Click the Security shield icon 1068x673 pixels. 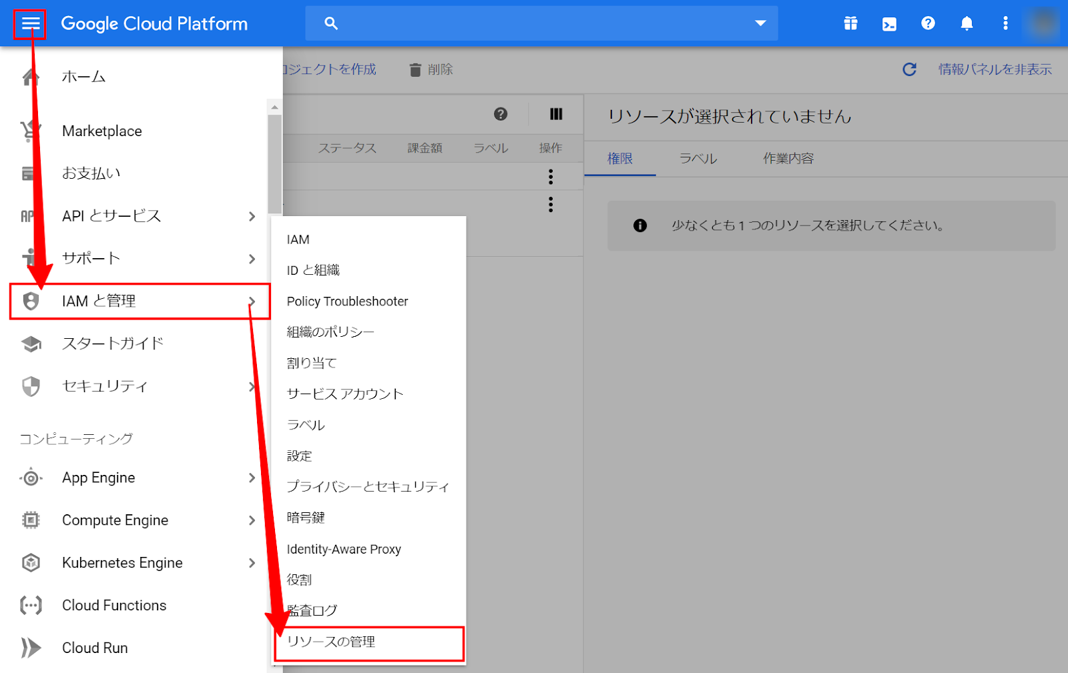coord(31,386)
